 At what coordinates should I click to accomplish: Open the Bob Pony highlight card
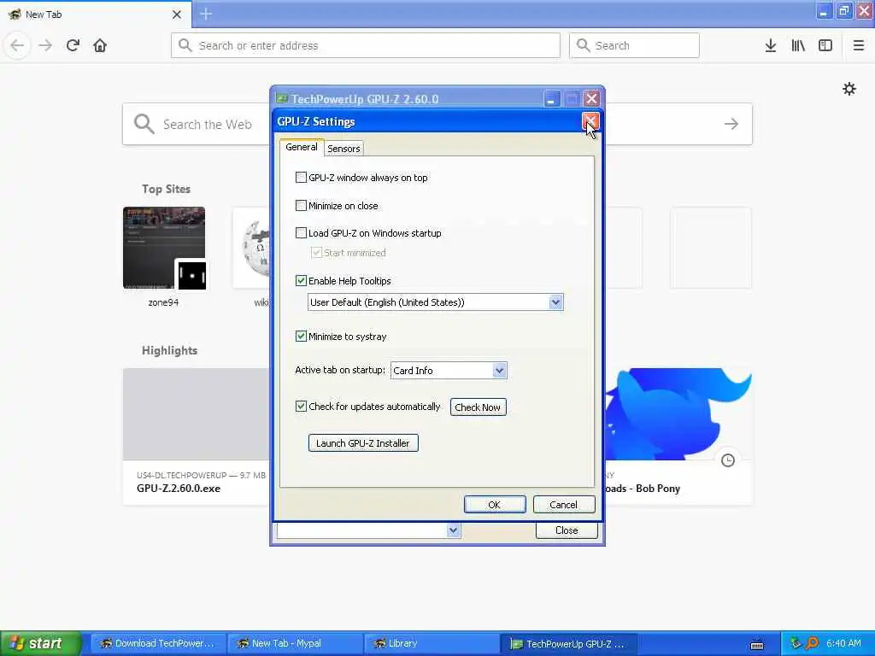[678, 436]
